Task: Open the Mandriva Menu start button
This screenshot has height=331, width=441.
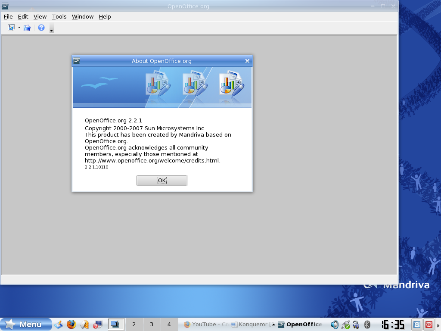Action: pos(26,324)
